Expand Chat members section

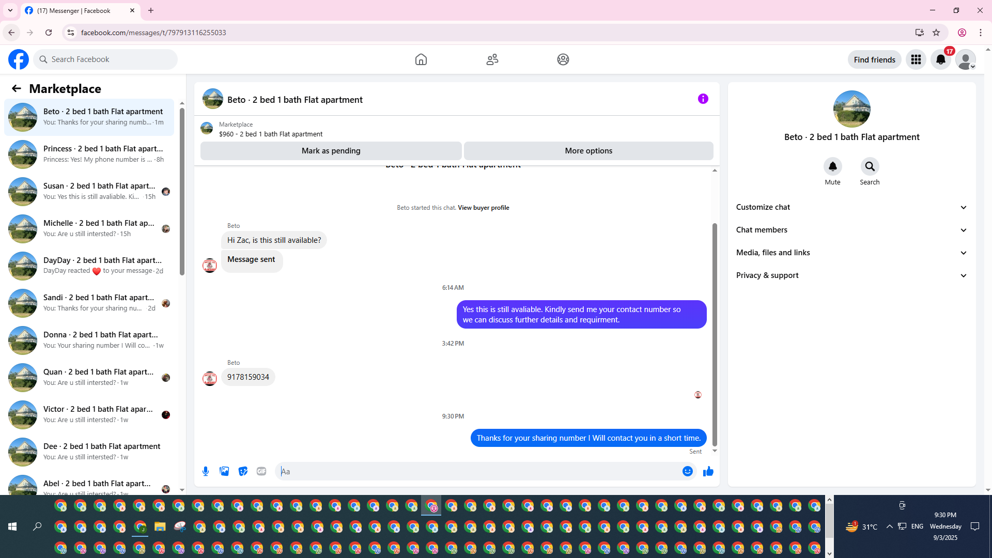[851, 230]
